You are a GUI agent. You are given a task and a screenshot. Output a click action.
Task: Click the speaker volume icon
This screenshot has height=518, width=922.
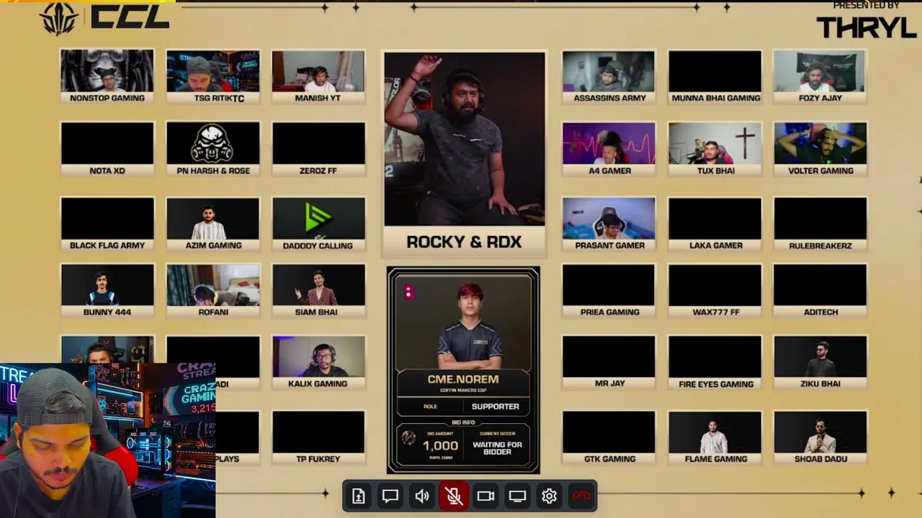click(x=422, y=496)
